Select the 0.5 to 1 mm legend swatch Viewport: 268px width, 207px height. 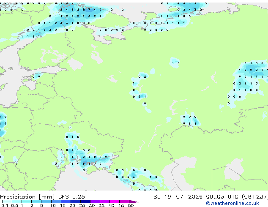(x=17, y=202)
